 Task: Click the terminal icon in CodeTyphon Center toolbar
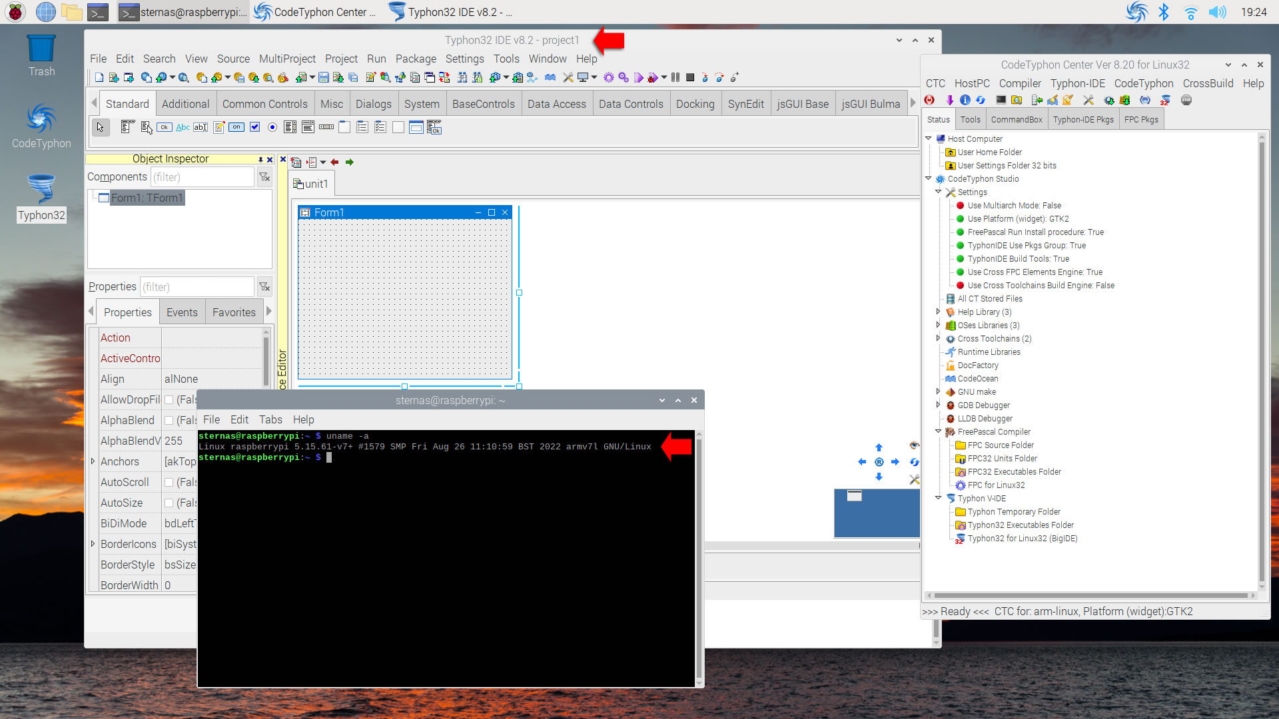[x=1001, y=101]
